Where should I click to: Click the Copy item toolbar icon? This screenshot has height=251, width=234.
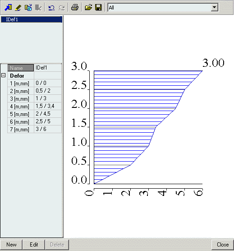[x=28, y=8]
